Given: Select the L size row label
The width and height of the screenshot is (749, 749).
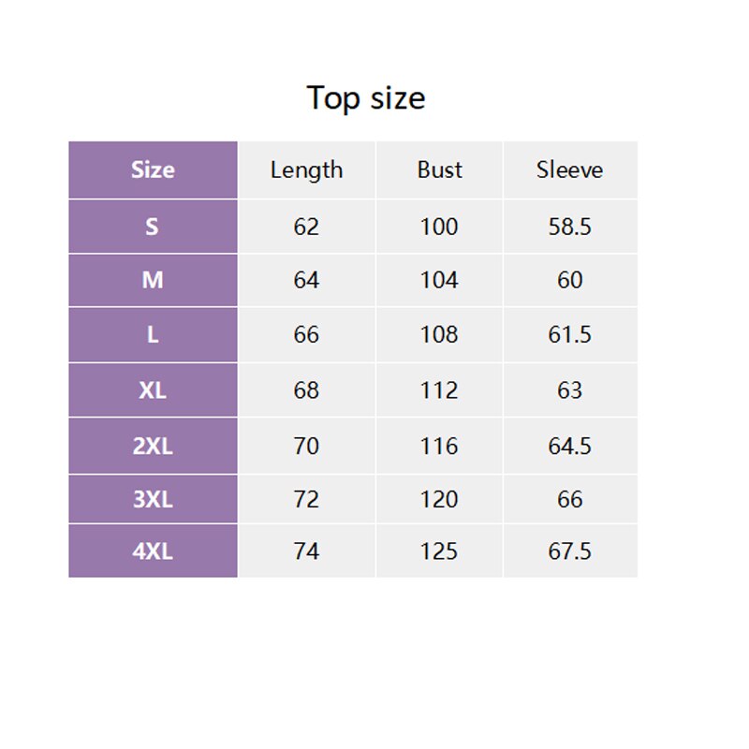Looking at the screenshot, I should click(x=153, y=334).
